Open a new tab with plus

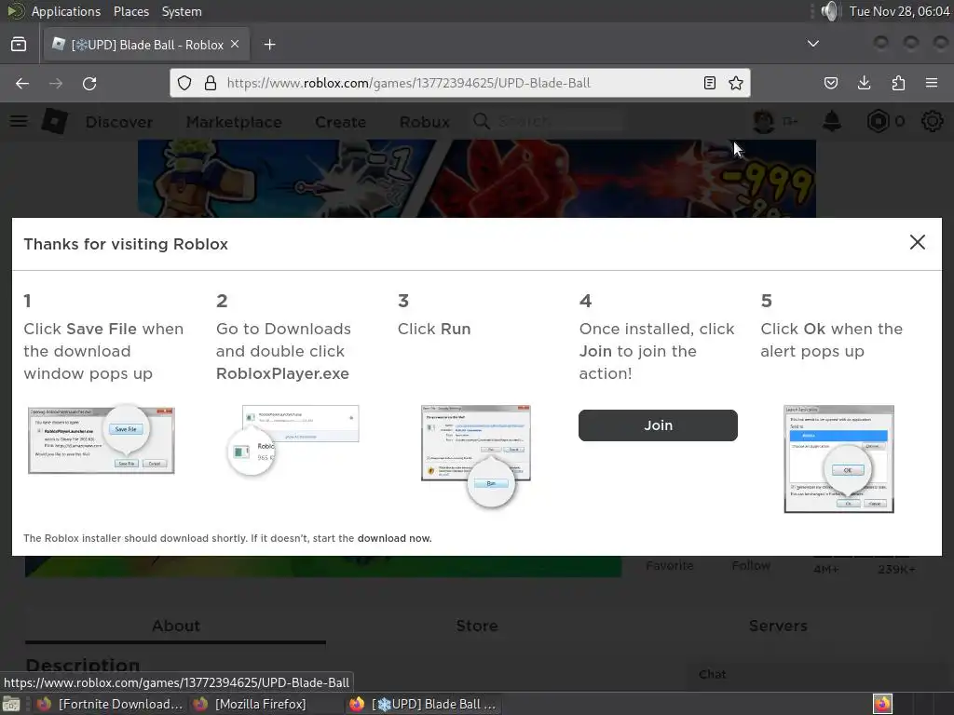(269, 45)
